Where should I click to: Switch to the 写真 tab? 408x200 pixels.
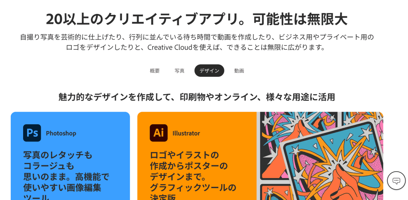point(180,71)
